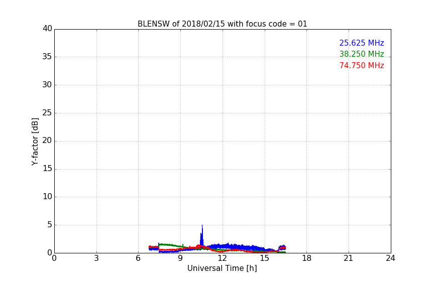Click x-axis tick label '6'
The height and width of the screenshot is (289, 434).
point(138,258)
